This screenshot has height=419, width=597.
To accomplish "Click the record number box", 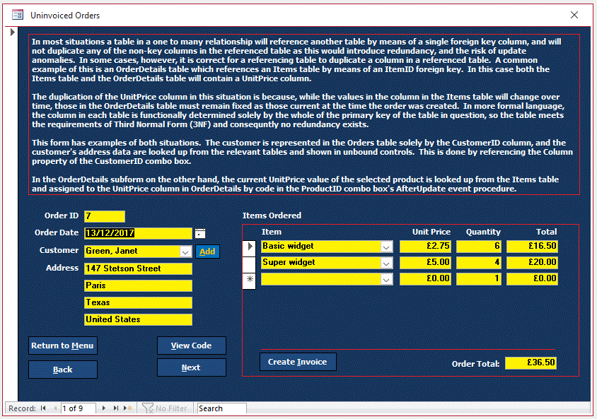I will (x=78, y=408).
